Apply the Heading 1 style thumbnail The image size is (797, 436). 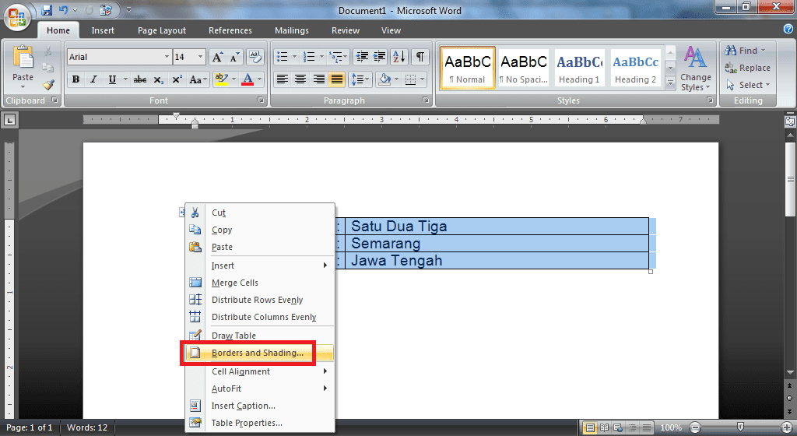[x=579, y=68]
